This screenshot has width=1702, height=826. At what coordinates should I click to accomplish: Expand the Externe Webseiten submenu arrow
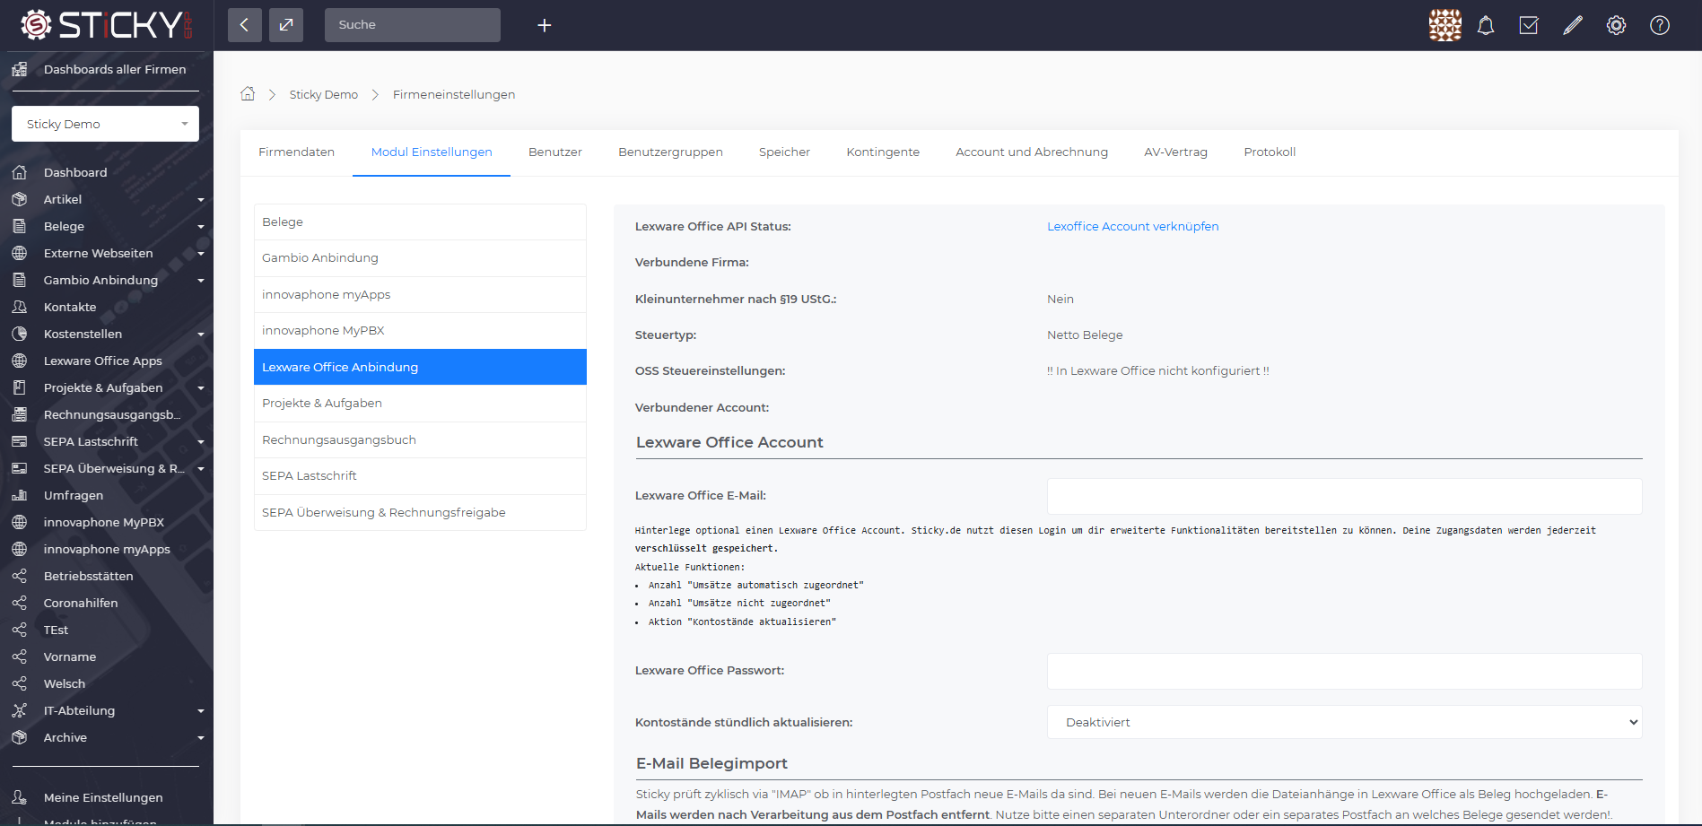[x=201, y=254]
